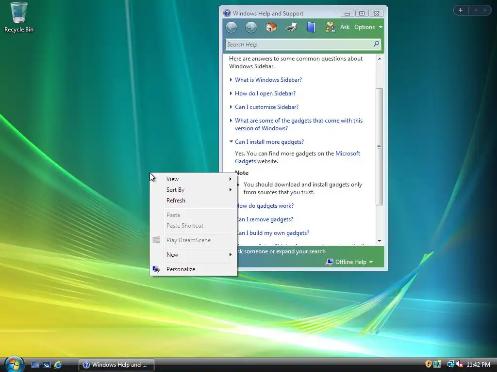The height and width of the screenshot is (372, 497).
Task: Click the network tray icon
Action: (x=450, y=364)
